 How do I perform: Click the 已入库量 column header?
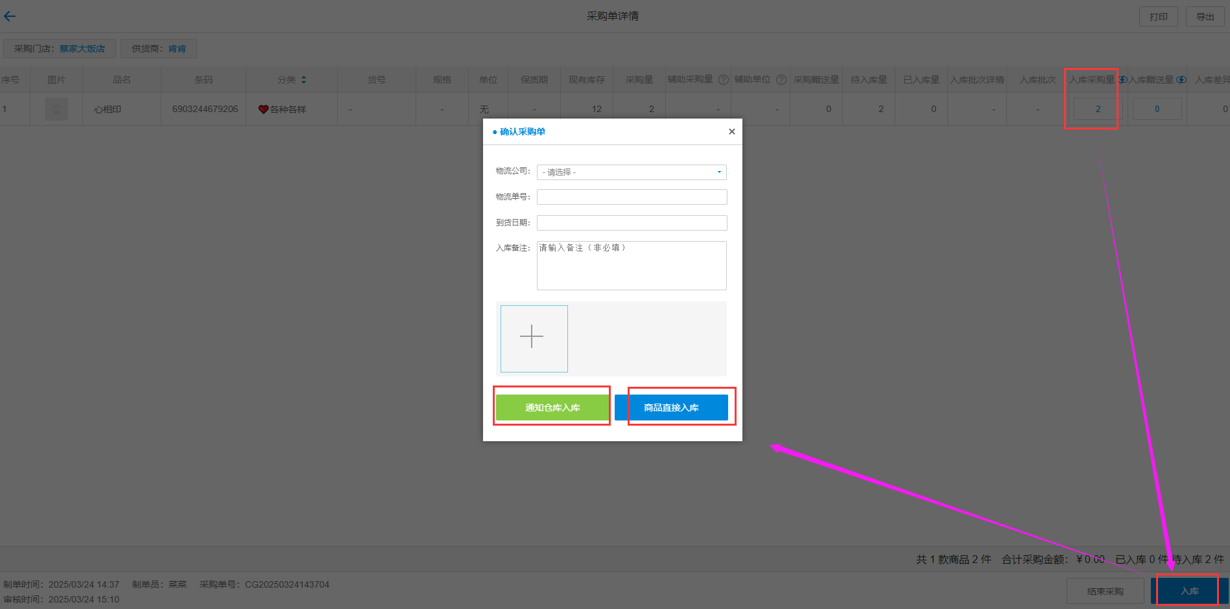pyautogui.click(x=921, y=80)
